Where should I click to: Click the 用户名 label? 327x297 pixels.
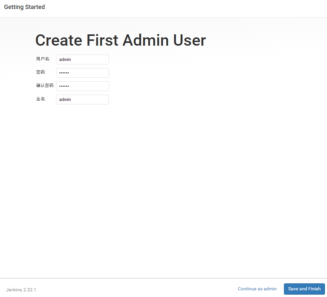pyautogui.click(x=43, y=59)
